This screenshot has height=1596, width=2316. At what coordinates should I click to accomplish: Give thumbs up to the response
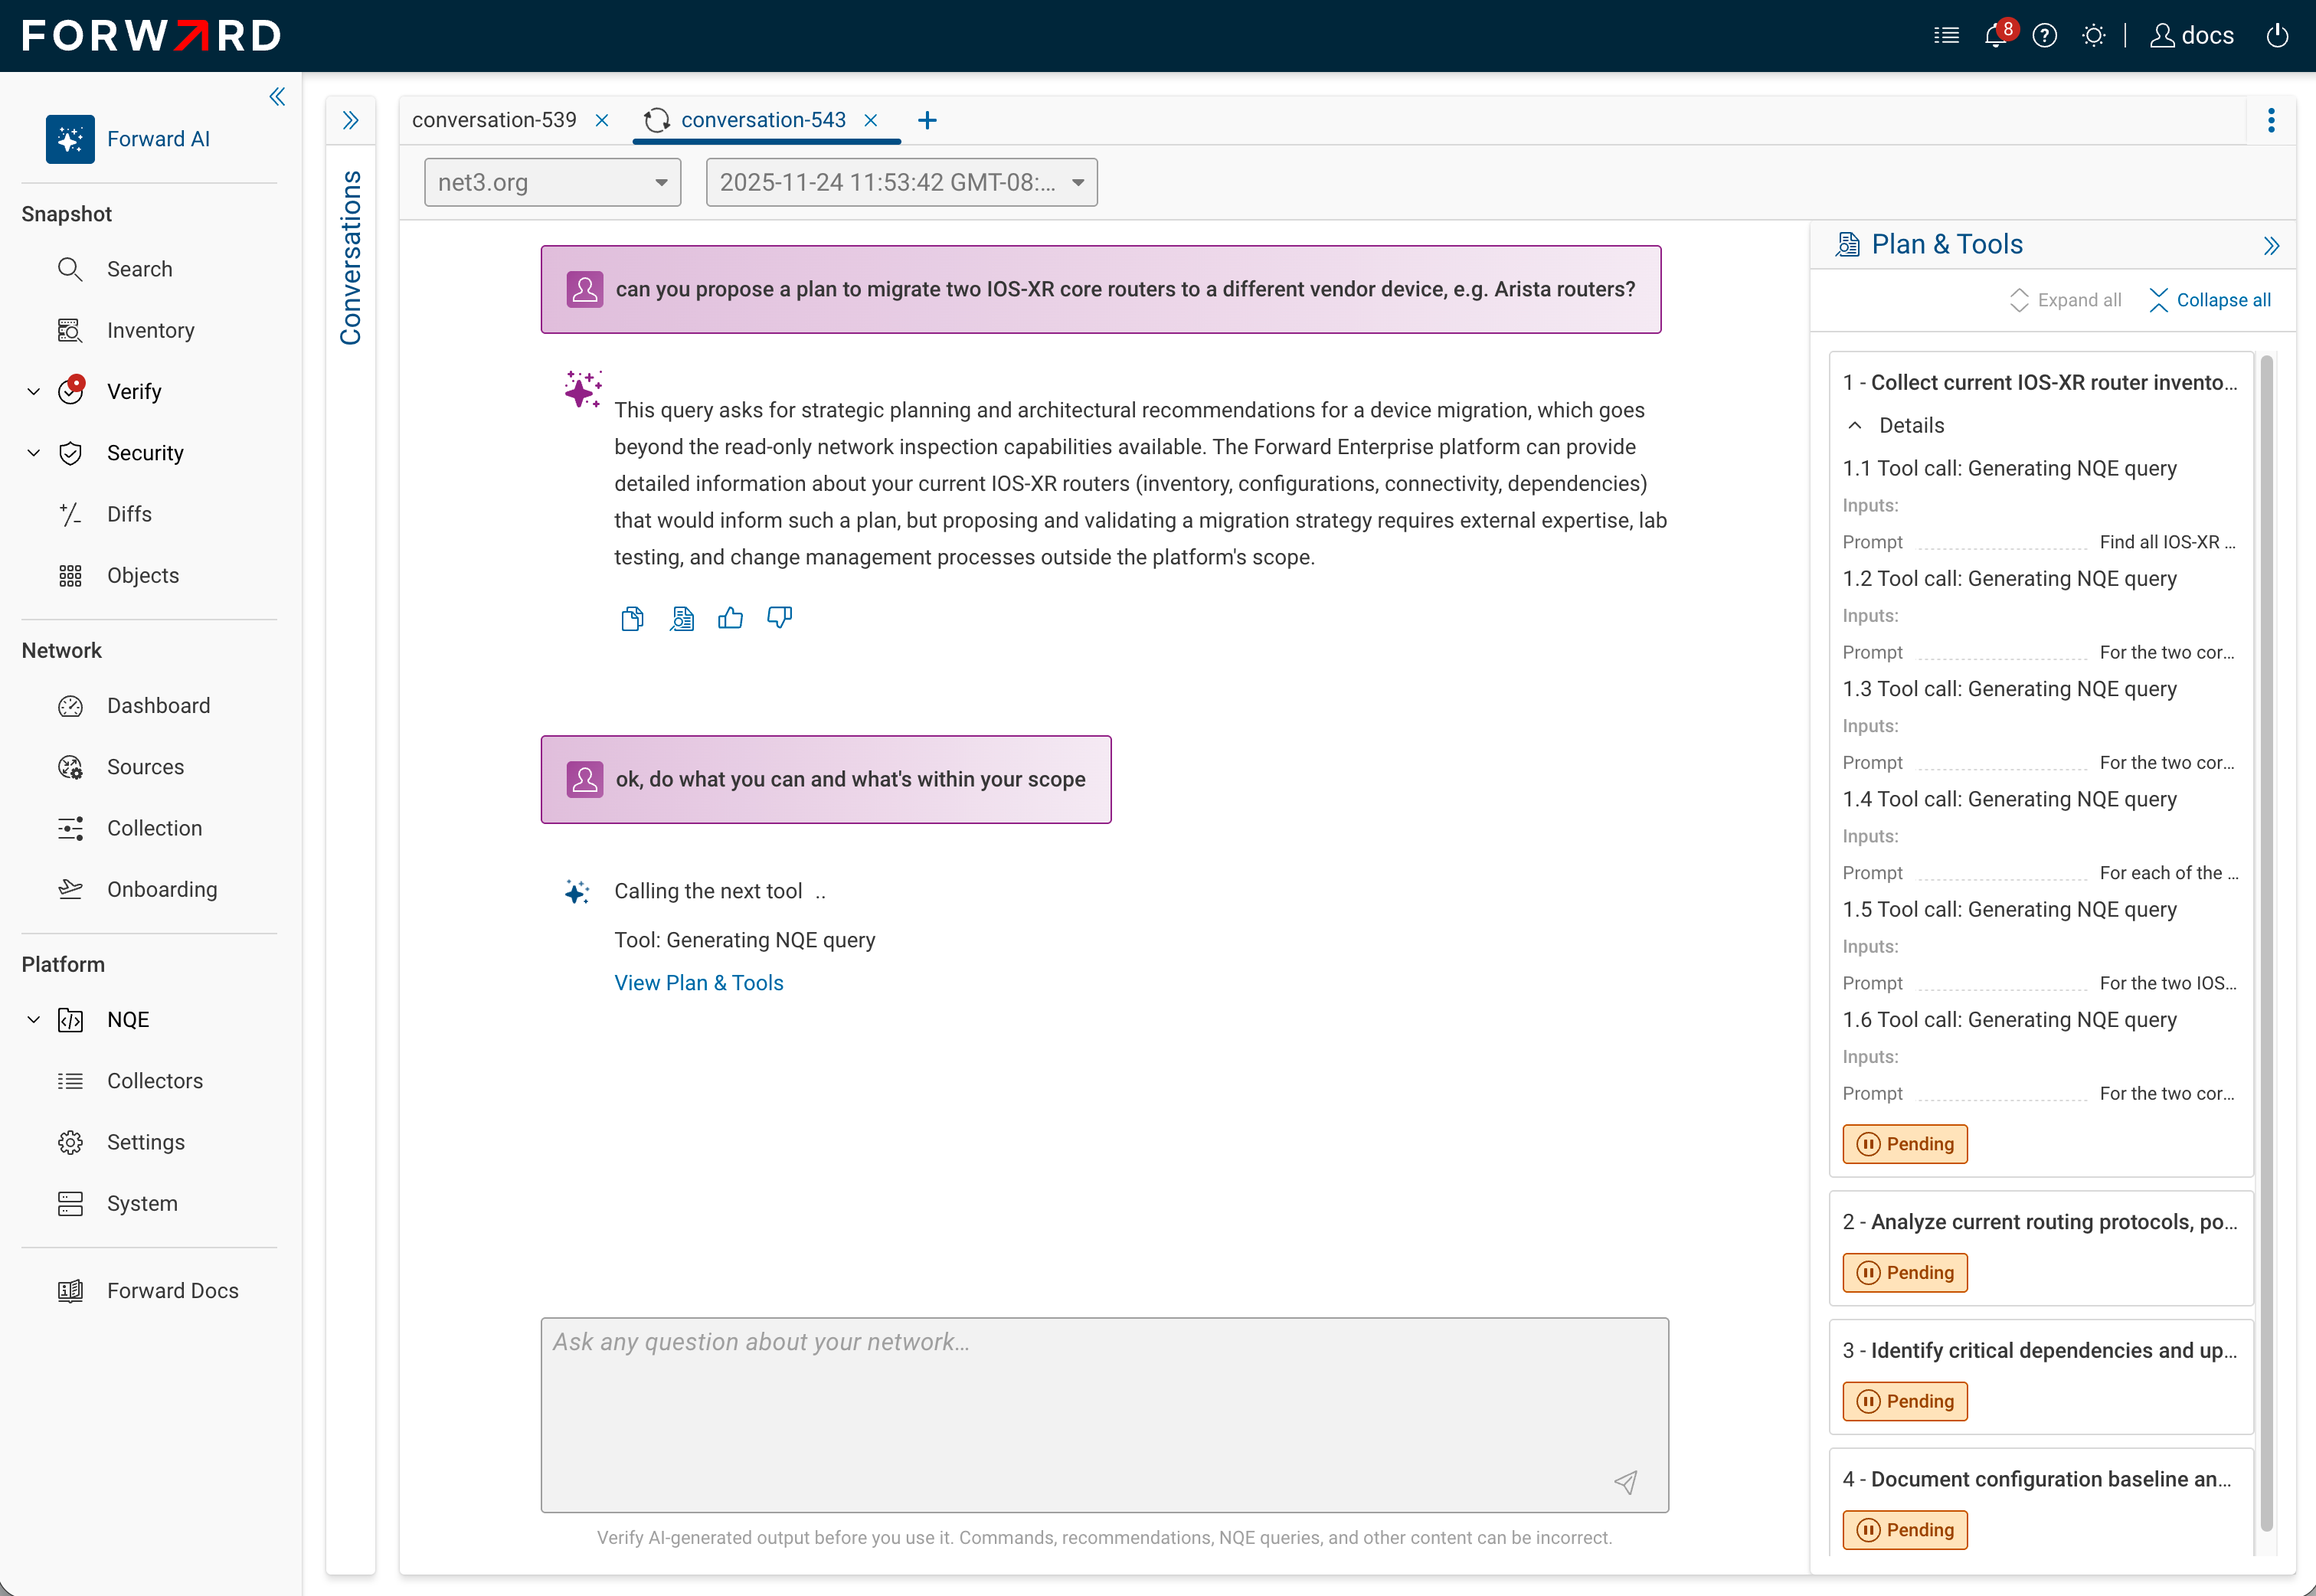point(731,618)
